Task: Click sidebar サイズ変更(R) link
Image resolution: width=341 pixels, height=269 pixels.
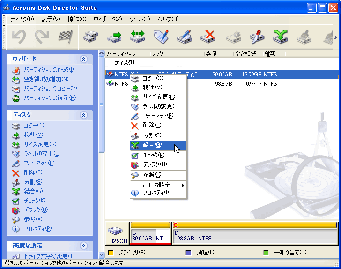Action: [x=40, y=144]
